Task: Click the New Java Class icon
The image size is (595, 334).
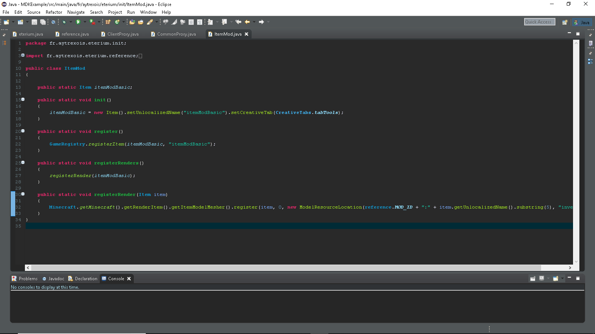Action: point(117,22)
